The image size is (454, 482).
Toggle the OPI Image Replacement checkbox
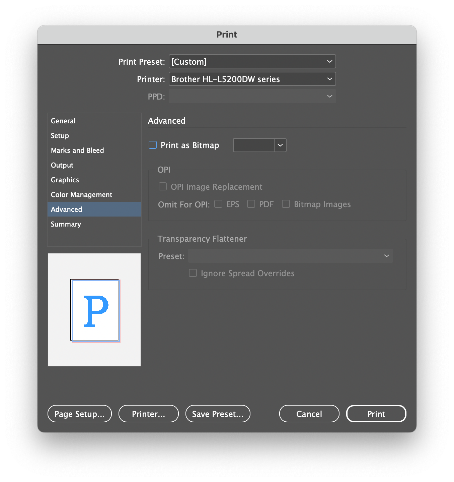coord(163,186)
